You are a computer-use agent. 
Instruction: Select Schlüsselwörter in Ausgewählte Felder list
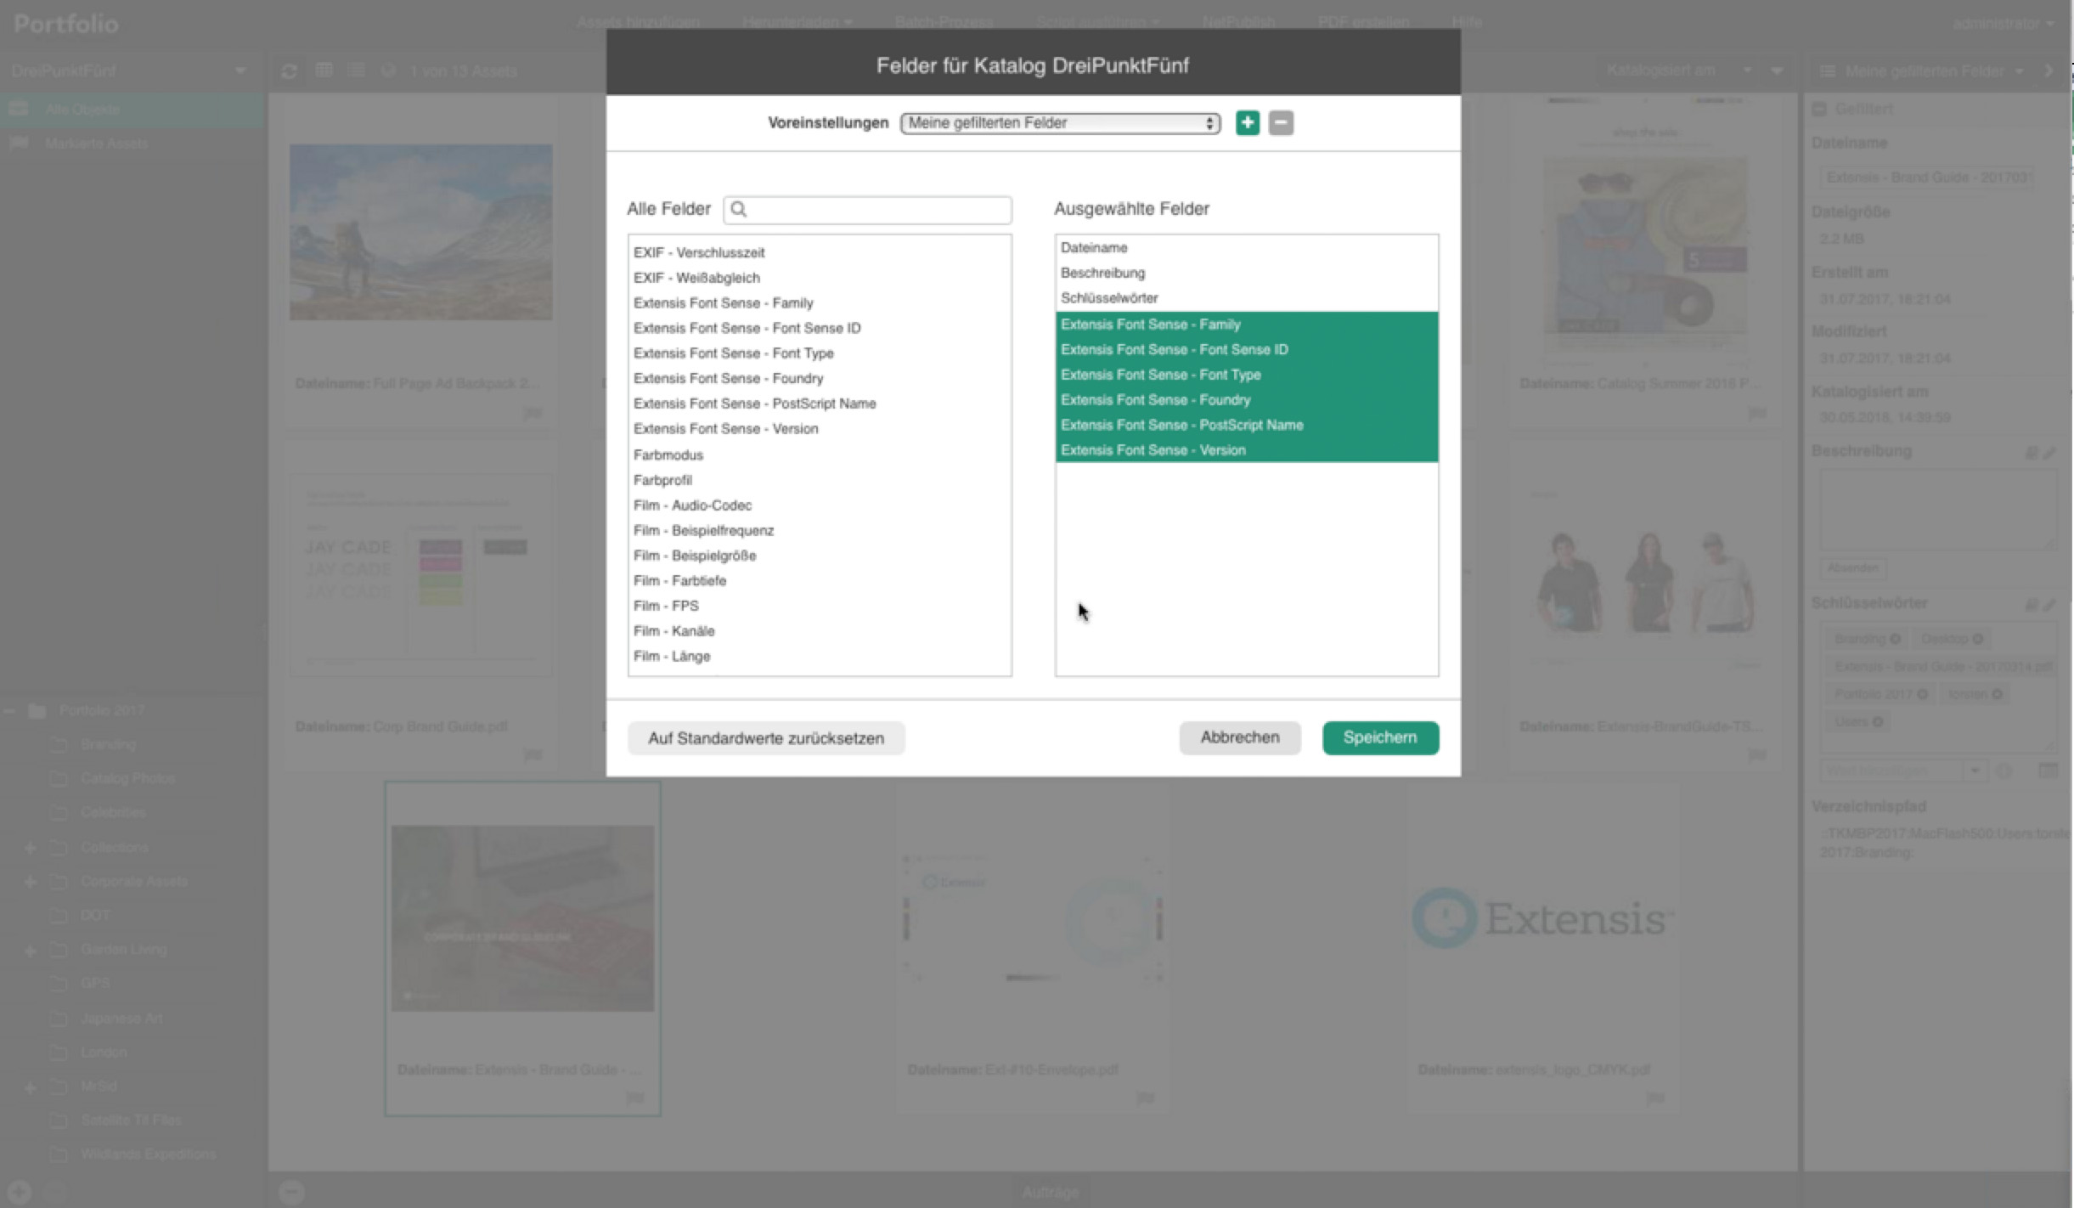click(x=1246, y=298)
